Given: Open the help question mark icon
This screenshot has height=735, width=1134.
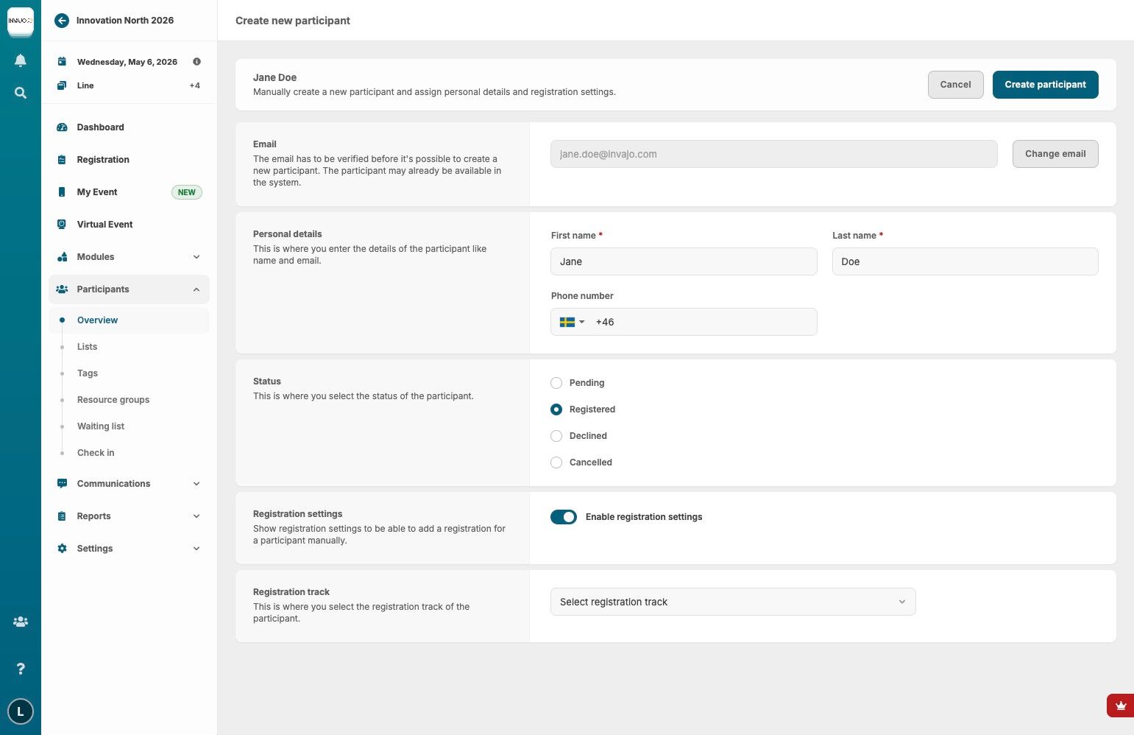Looking at the screenshot, I should (21, 669).
